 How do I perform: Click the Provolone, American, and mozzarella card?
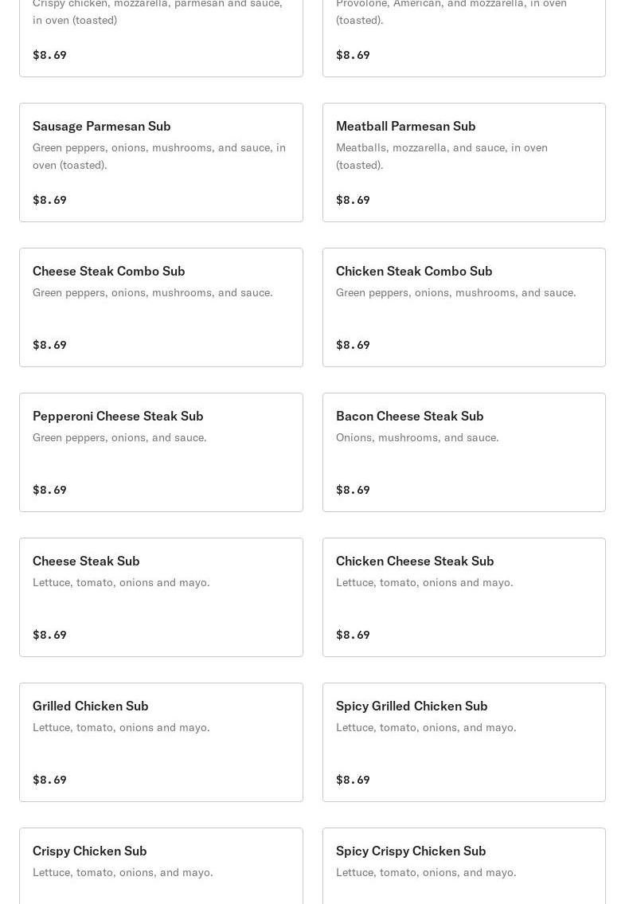coord(463,32)
